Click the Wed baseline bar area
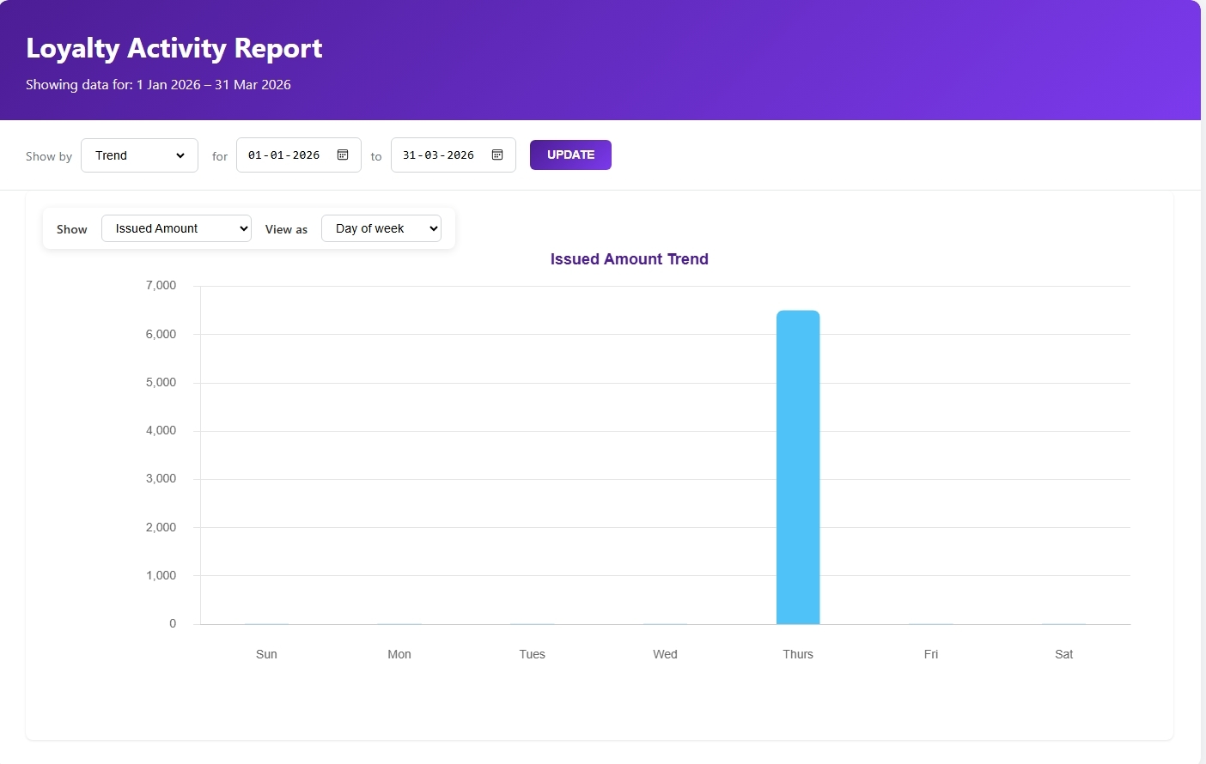Viewport: 1206px width, 764px height. coord(665,622)
